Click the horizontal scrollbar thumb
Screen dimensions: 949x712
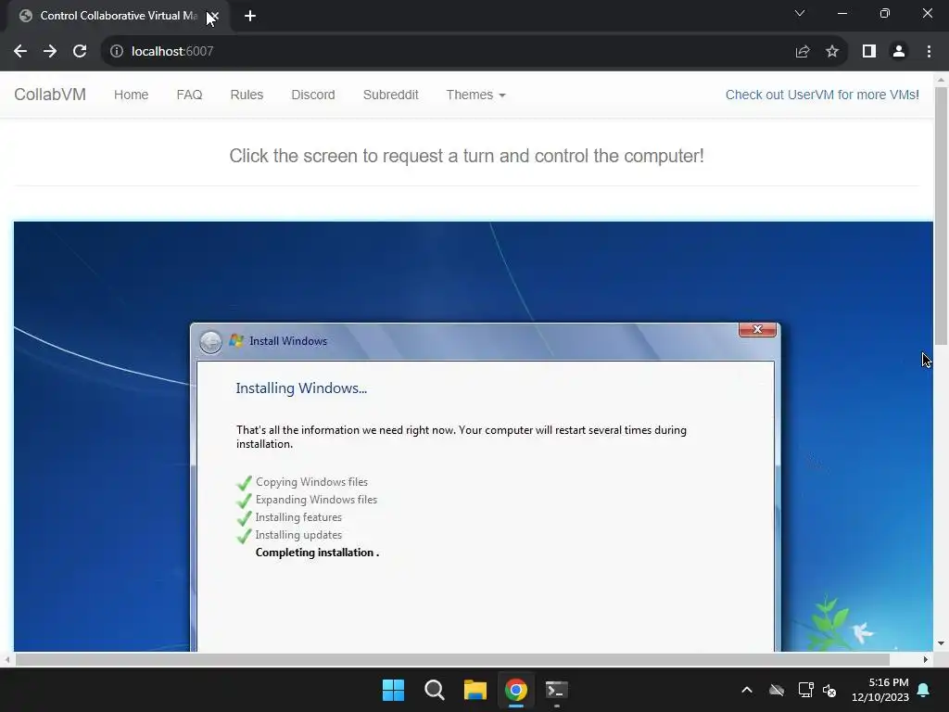pyautogui.click(x=452, y=659)
